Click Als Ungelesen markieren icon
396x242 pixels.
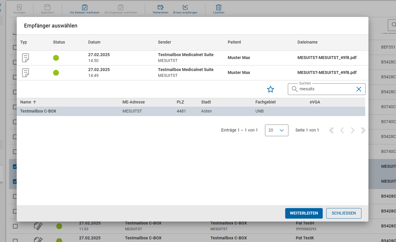coord(120,7)
